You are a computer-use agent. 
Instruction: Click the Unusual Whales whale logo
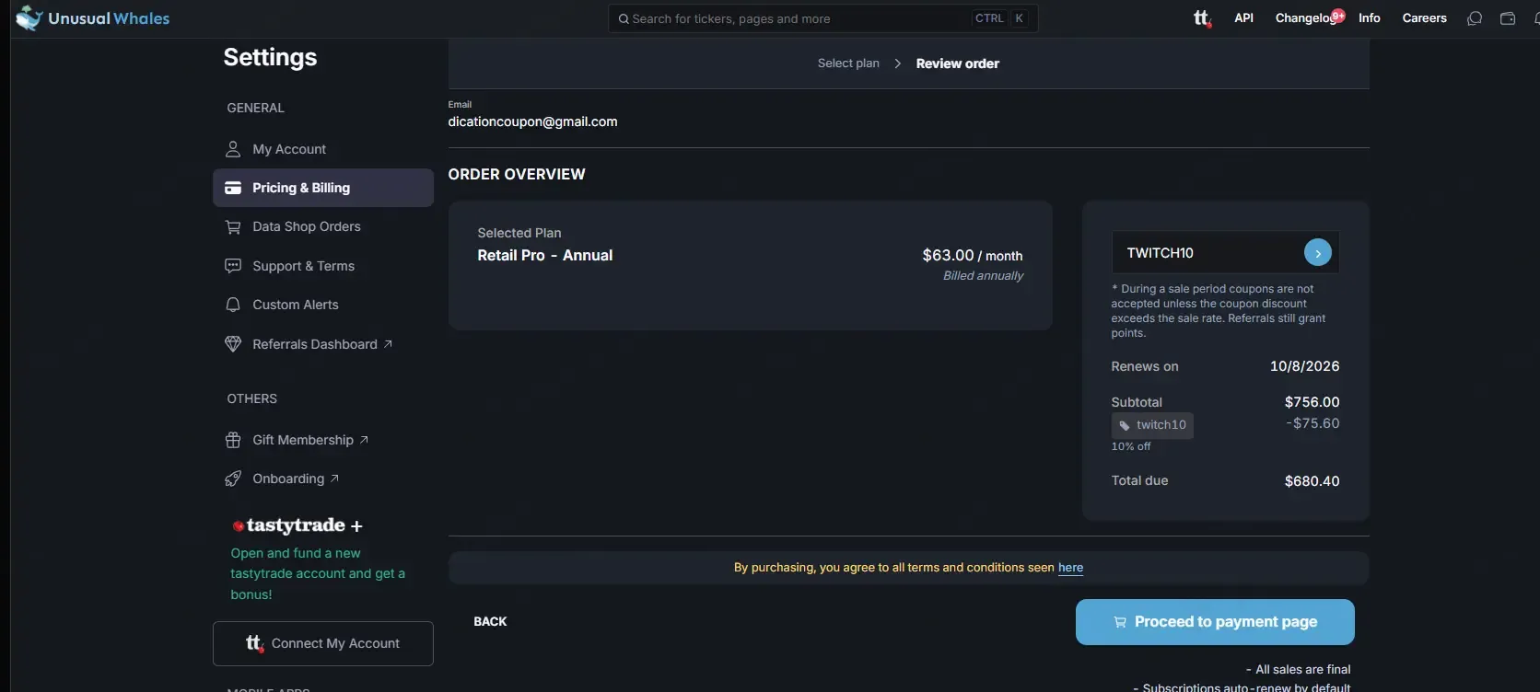29,17
